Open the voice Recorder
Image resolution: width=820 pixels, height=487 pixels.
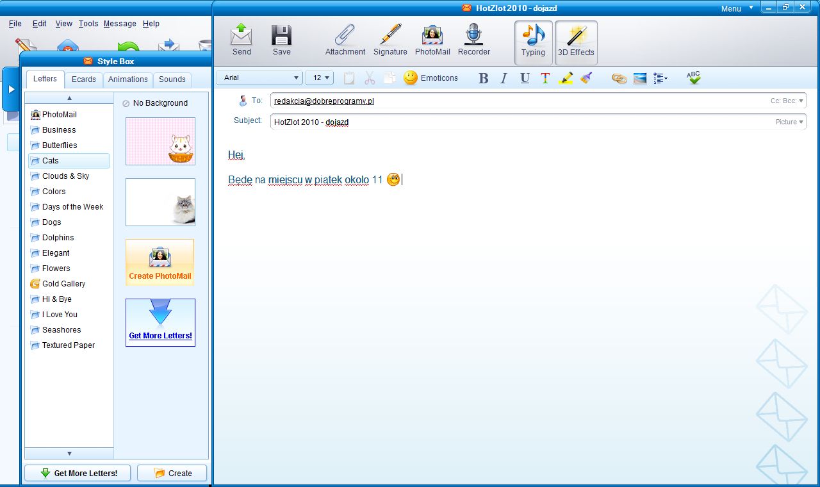(474, 40)
